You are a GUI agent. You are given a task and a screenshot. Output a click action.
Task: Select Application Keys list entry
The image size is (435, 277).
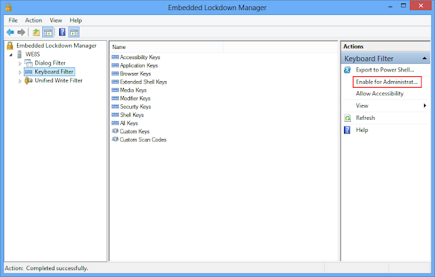(139, 65)
